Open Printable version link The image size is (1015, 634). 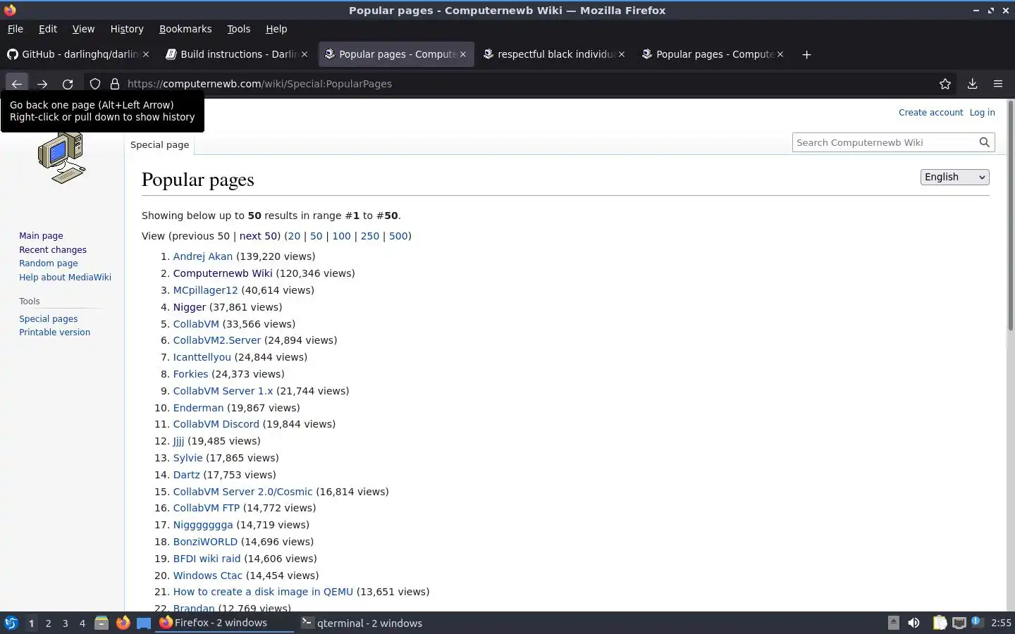54,332
